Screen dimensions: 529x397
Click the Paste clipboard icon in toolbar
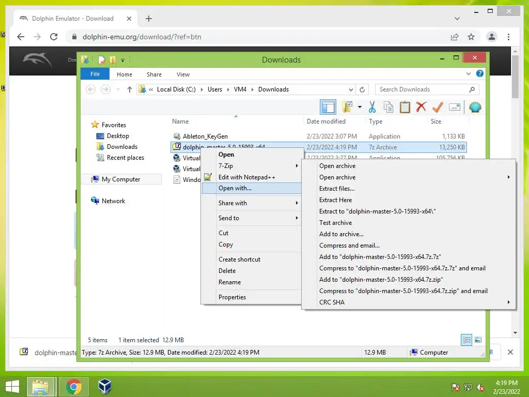pyautogui.click(x=405, y=107)
